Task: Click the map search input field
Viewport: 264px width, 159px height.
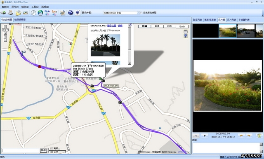Action: 21,150
